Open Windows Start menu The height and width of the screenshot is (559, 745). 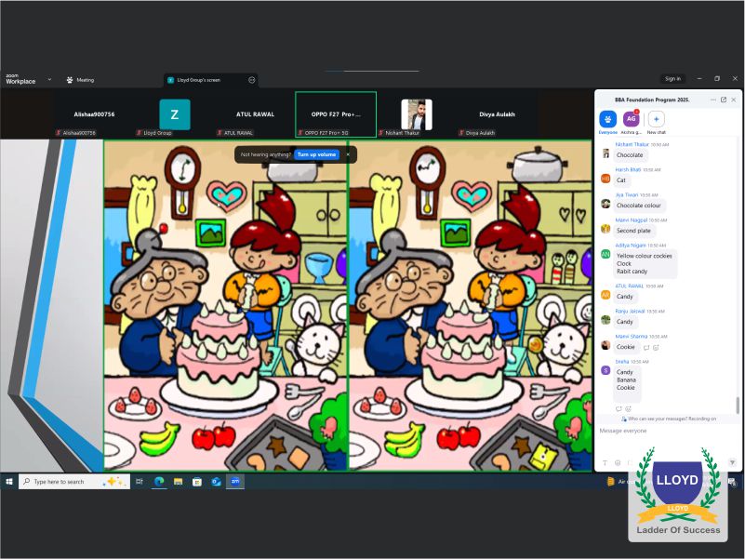(x=8, y=482)
